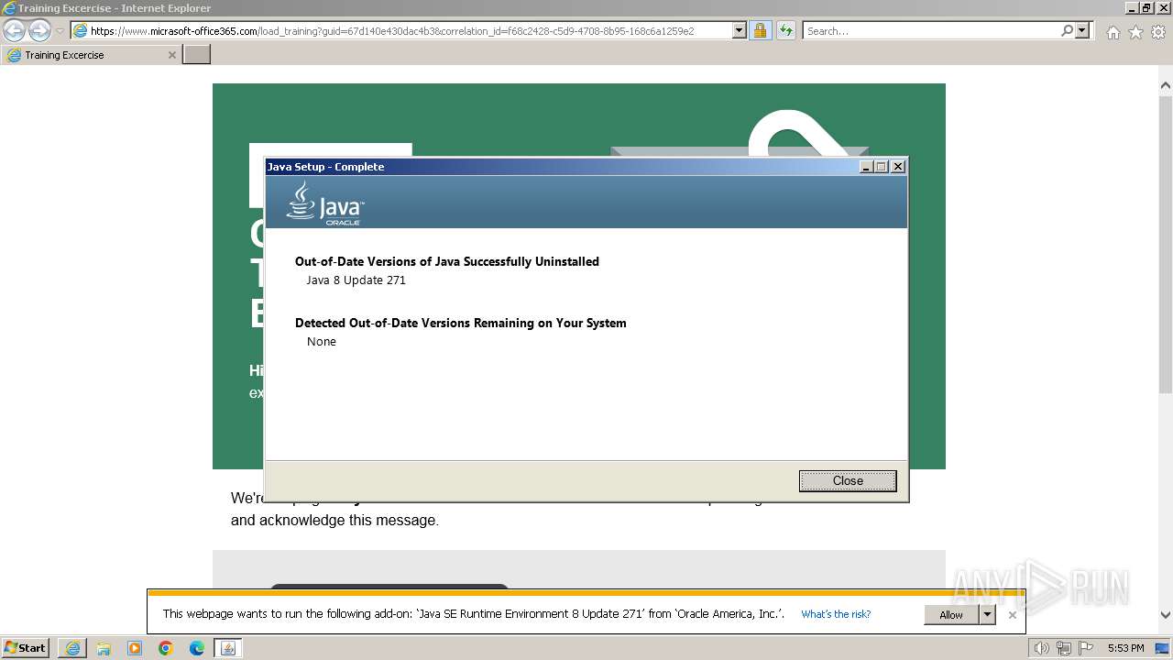
Task: Open the security lock icon report
Action: [x=760, y=30]
